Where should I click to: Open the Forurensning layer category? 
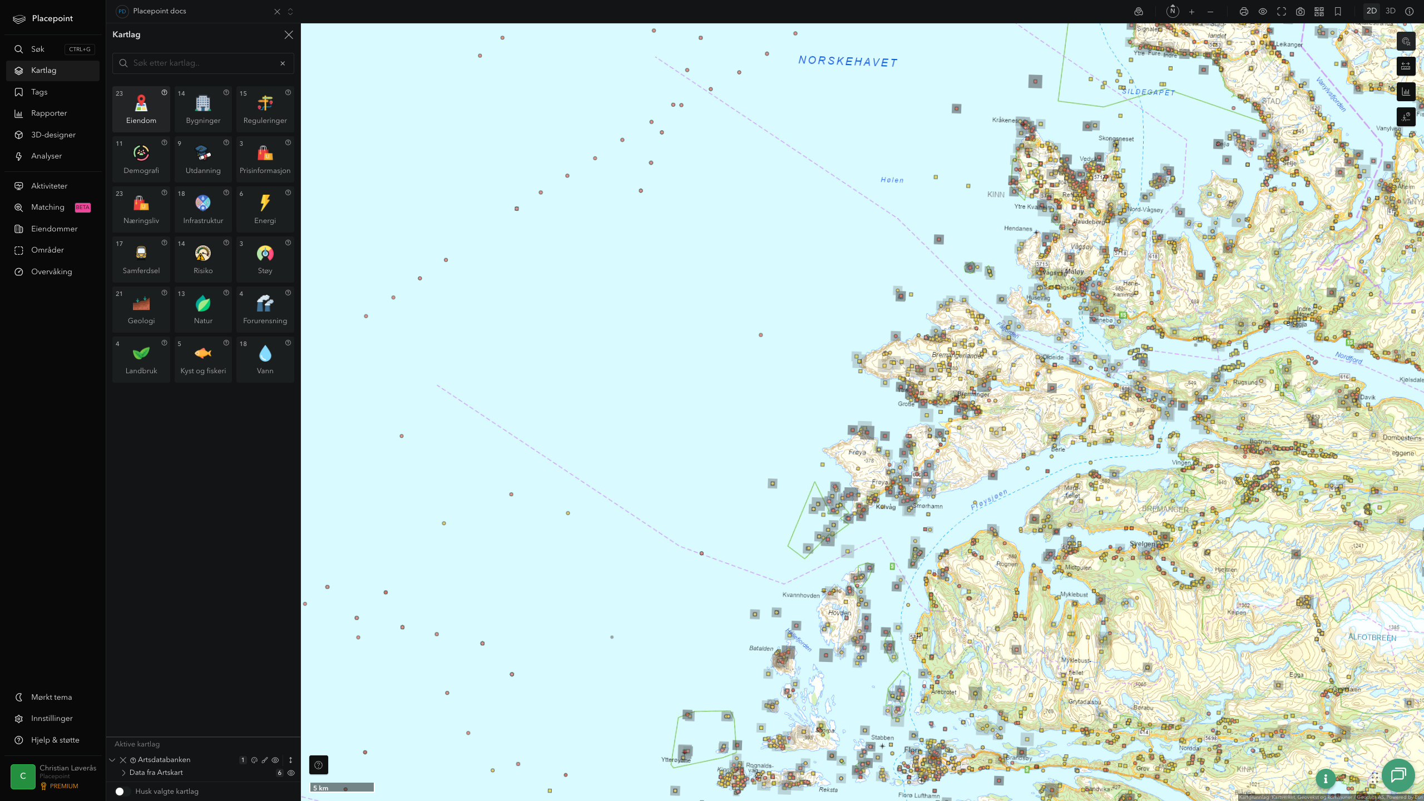point(265,309)
